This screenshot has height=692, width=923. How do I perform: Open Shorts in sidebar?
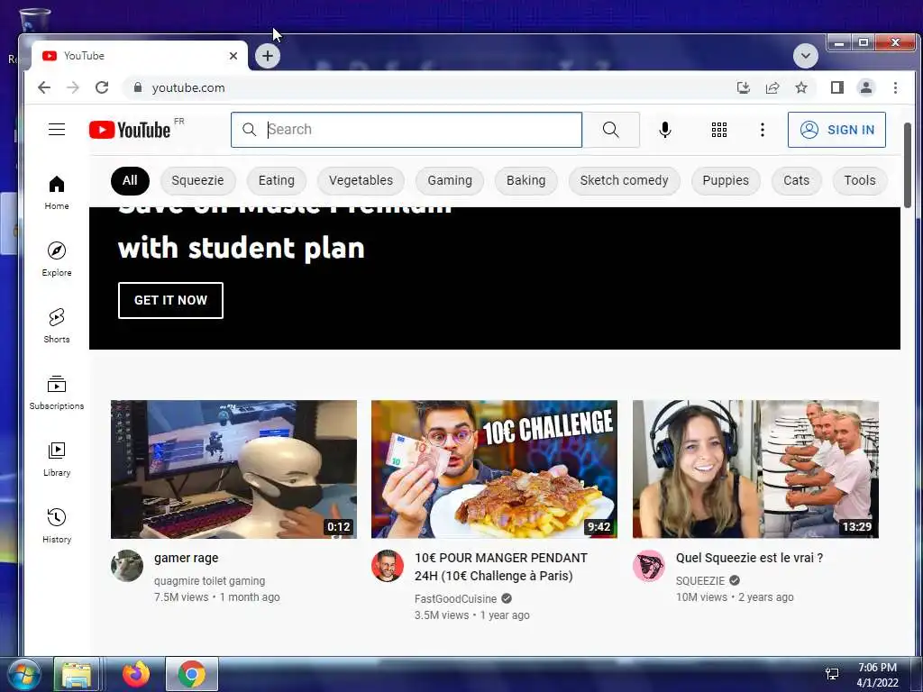click(57, 325)
